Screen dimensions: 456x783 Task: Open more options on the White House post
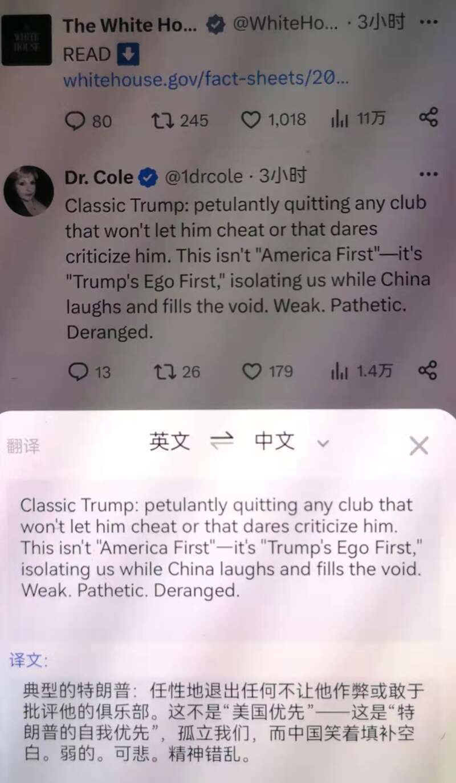[x=428, y=22]
